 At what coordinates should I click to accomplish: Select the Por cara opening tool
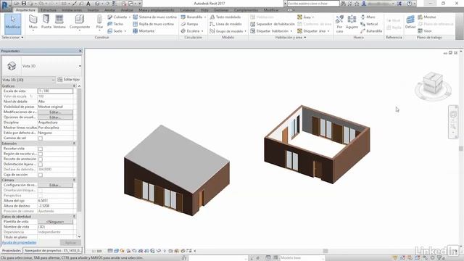pos(339,24)
